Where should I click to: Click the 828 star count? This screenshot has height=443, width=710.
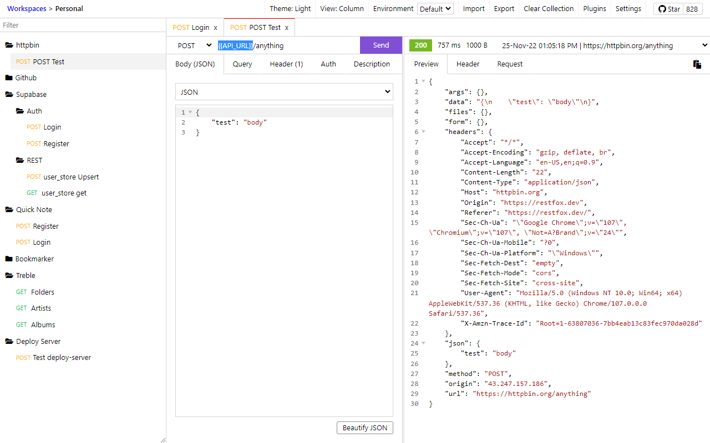tap(692, 9)
